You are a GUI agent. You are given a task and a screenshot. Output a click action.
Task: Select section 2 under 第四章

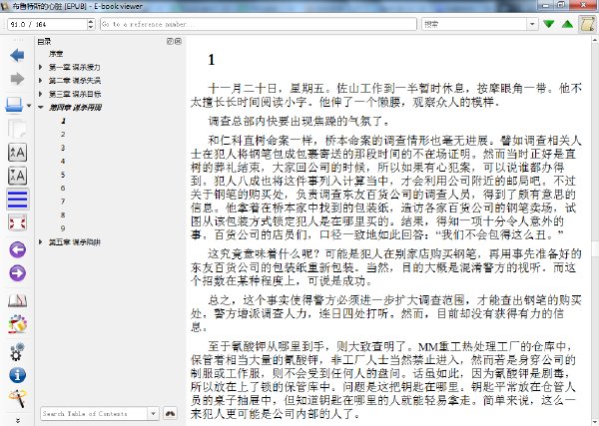click(63, 135)
